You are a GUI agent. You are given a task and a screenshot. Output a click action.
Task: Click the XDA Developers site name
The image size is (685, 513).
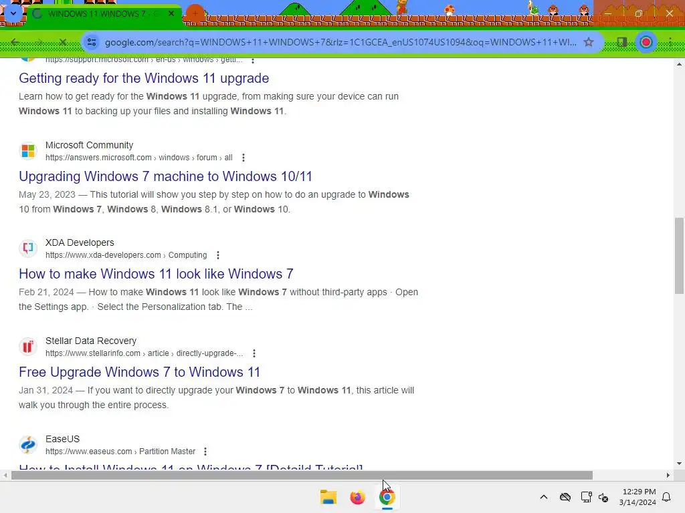pyautogui.click(x=80, y=242)
